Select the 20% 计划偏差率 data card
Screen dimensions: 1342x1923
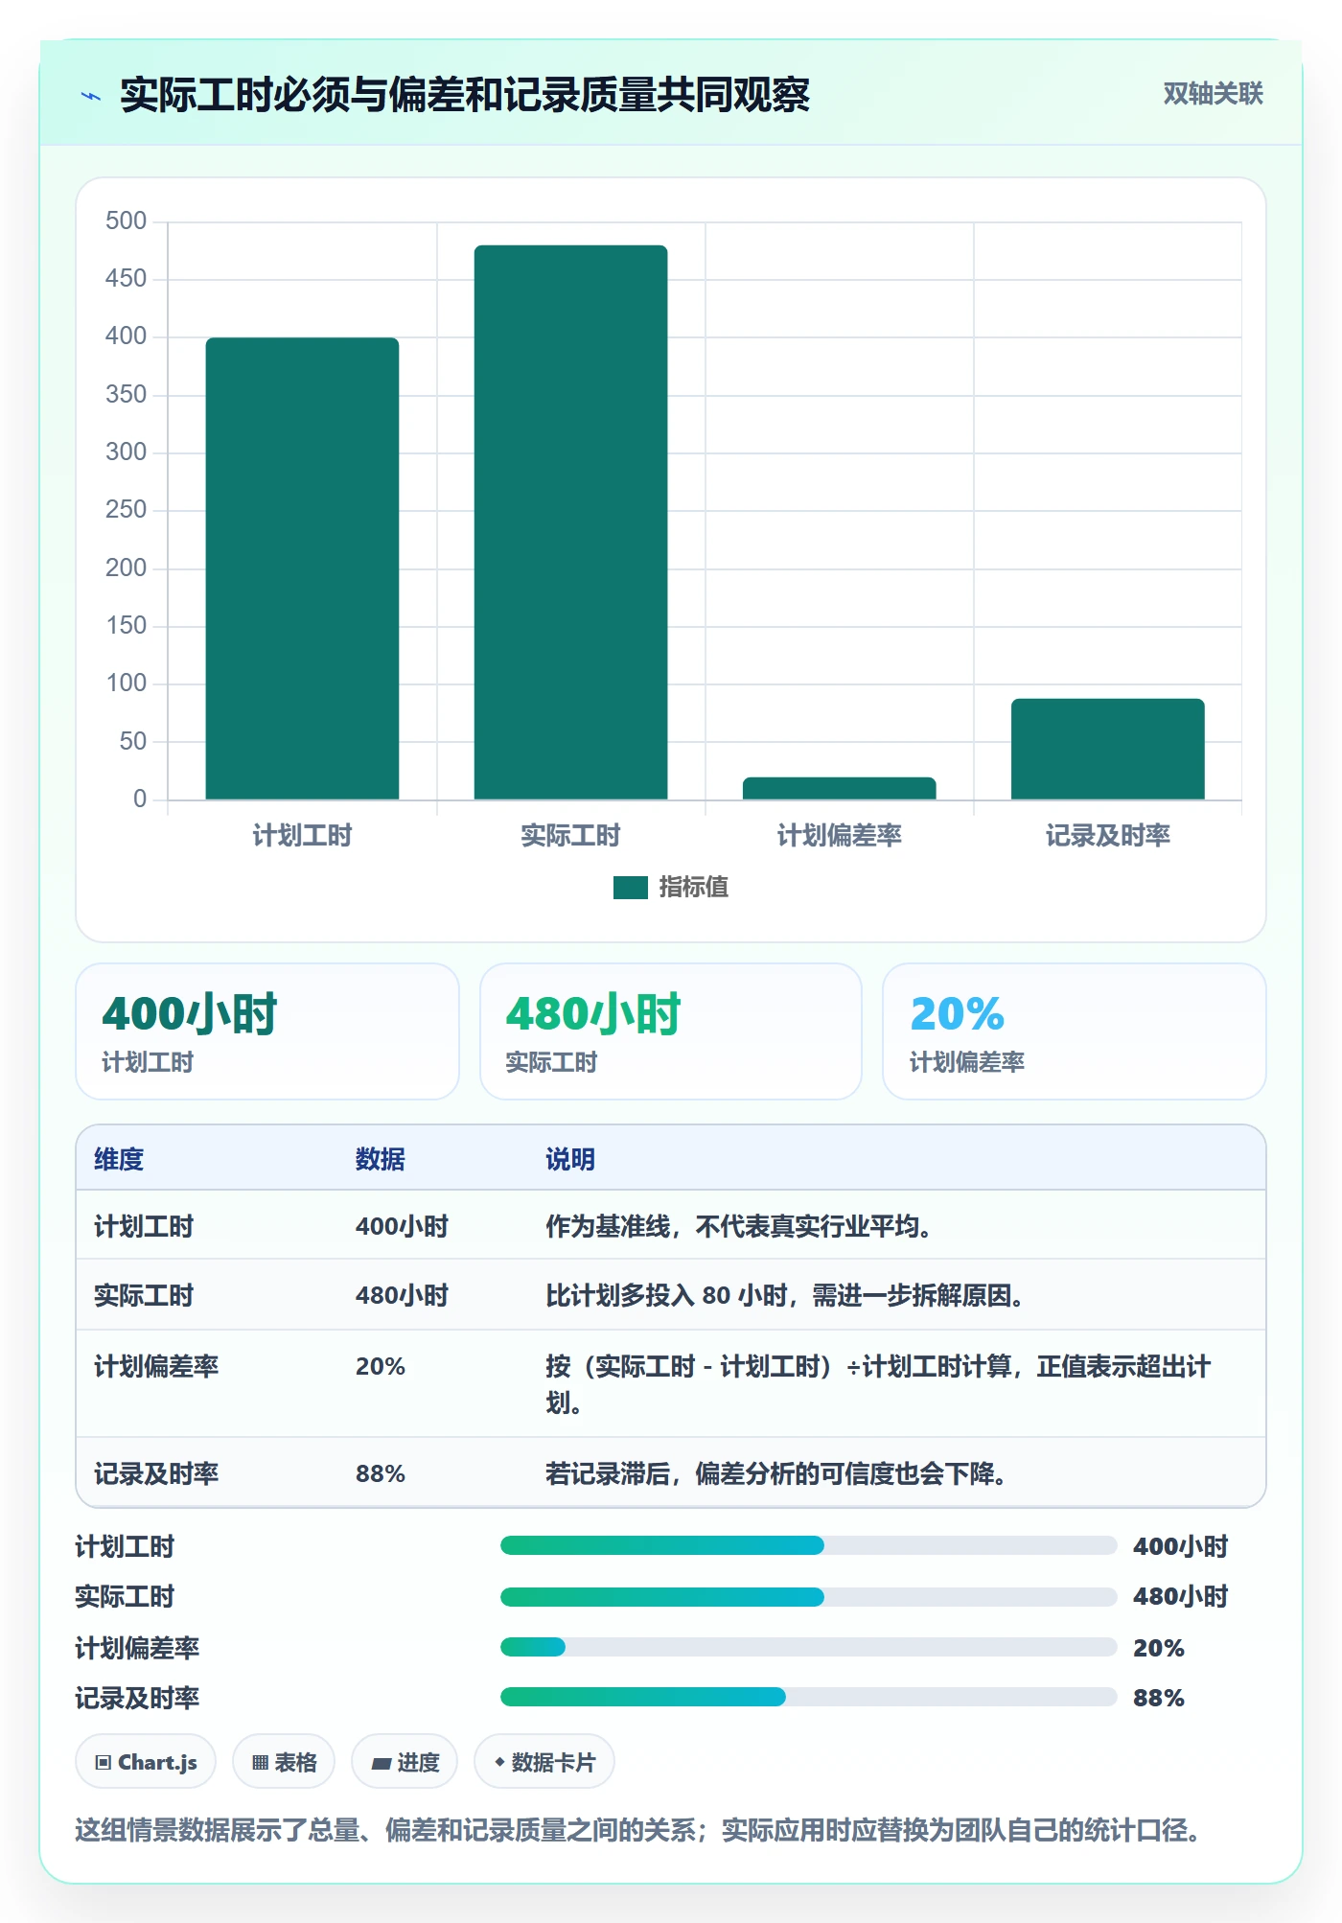(x=1075, y=1031)
